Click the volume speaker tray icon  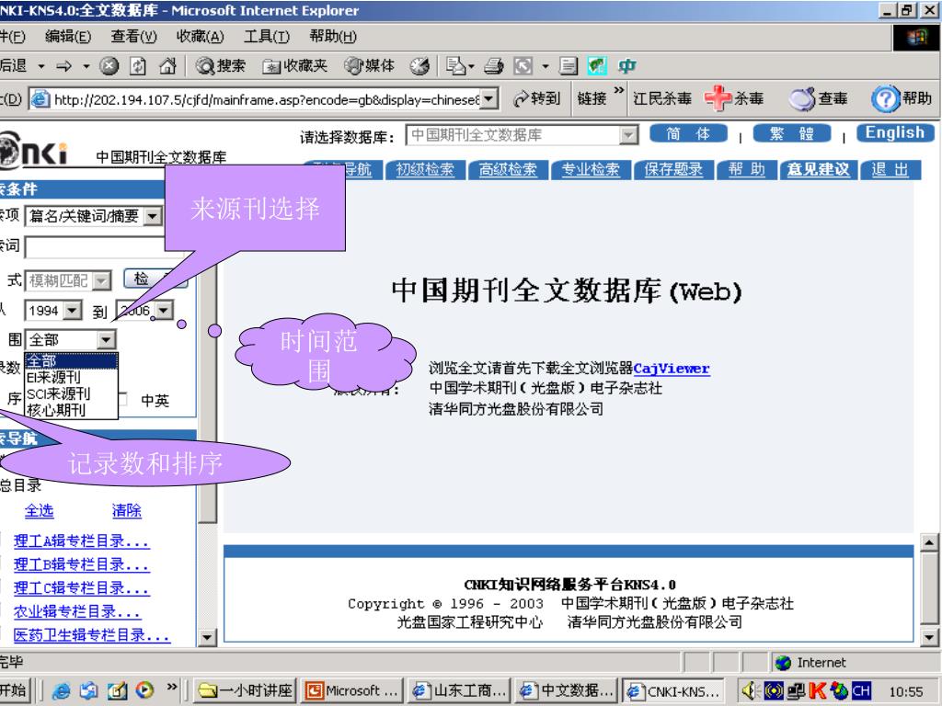click(749, 690)
